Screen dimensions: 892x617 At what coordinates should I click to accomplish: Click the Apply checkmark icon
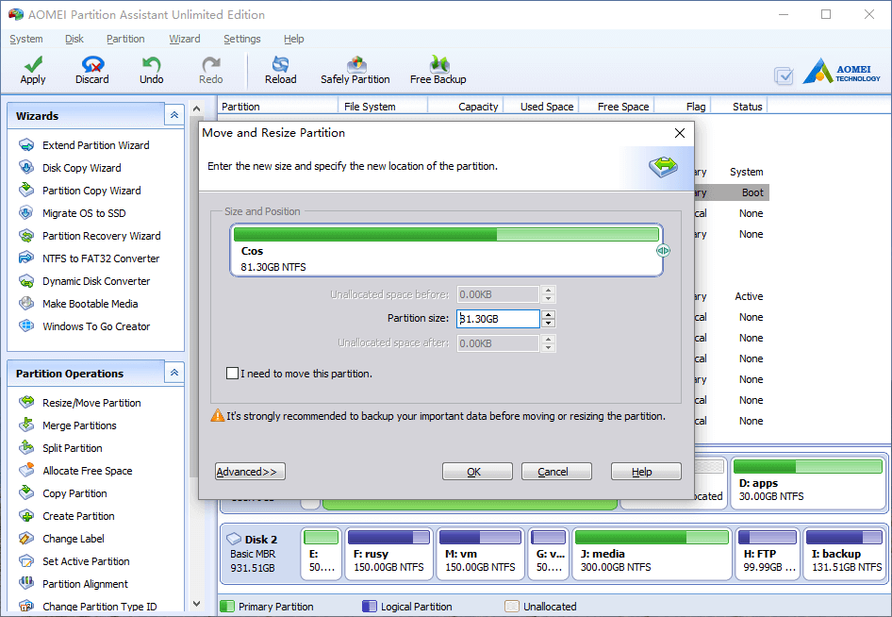click(33, 64)
